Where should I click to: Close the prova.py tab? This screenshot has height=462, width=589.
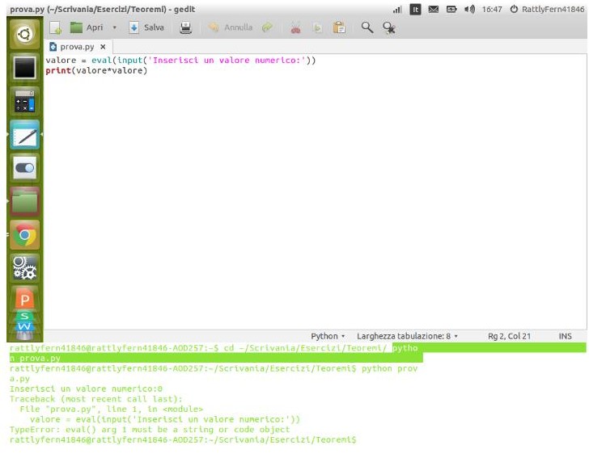click(103, 47)
